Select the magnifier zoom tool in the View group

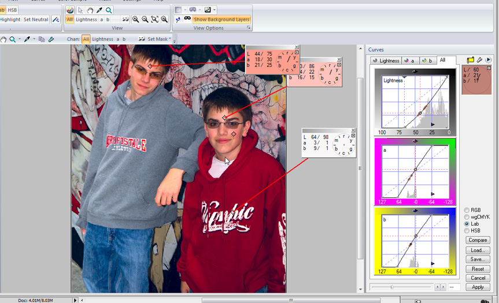(109, 10)
